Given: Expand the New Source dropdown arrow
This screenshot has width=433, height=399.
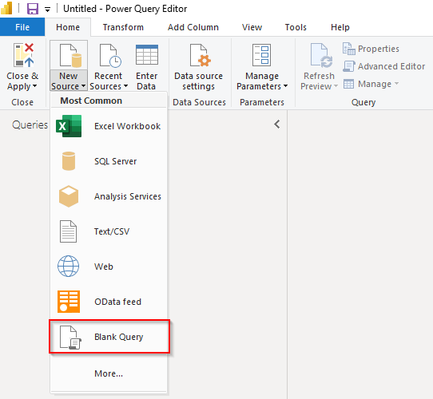Looking at the screenshot, I should pos(83,86).
